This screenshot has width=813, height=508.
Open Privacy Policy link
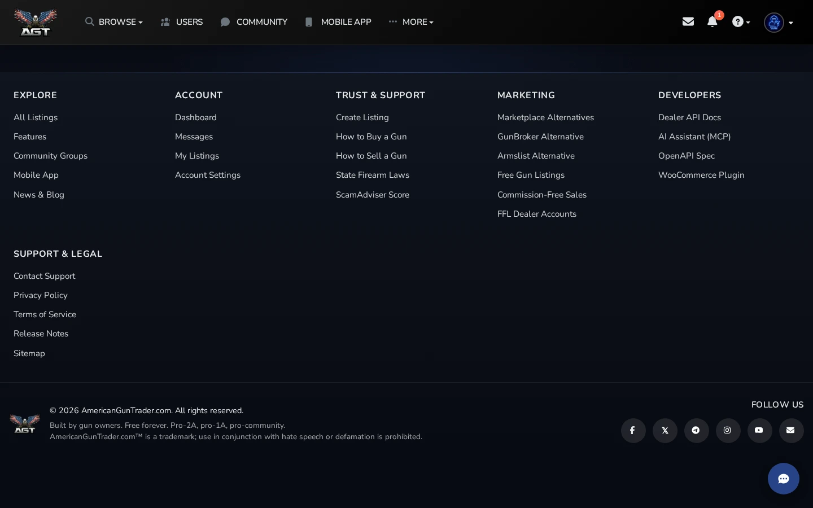click(x=41, y=295)
